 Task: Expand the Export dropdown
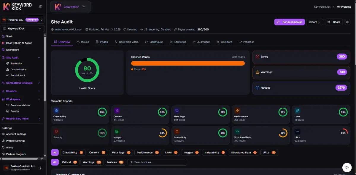(x=315, y=22)
